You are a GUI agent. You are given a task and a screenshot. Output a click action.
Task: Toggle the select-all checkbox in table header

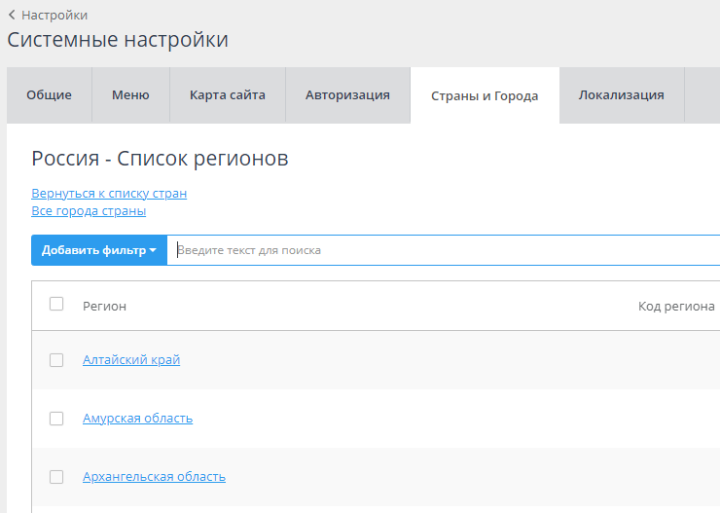pyautogui.click(x=56, y=304)
